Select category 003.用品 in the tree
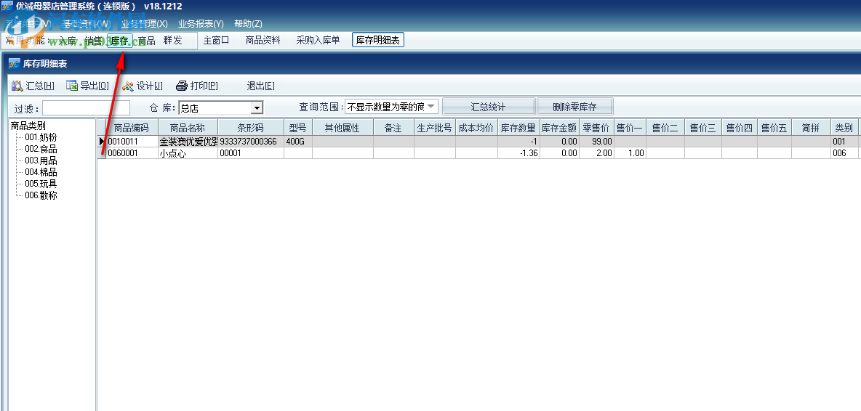Screen dimensions: 861x411 41,160
